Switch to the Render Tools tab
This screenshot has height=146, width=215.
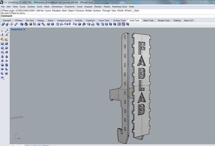(x=164, y=20)
